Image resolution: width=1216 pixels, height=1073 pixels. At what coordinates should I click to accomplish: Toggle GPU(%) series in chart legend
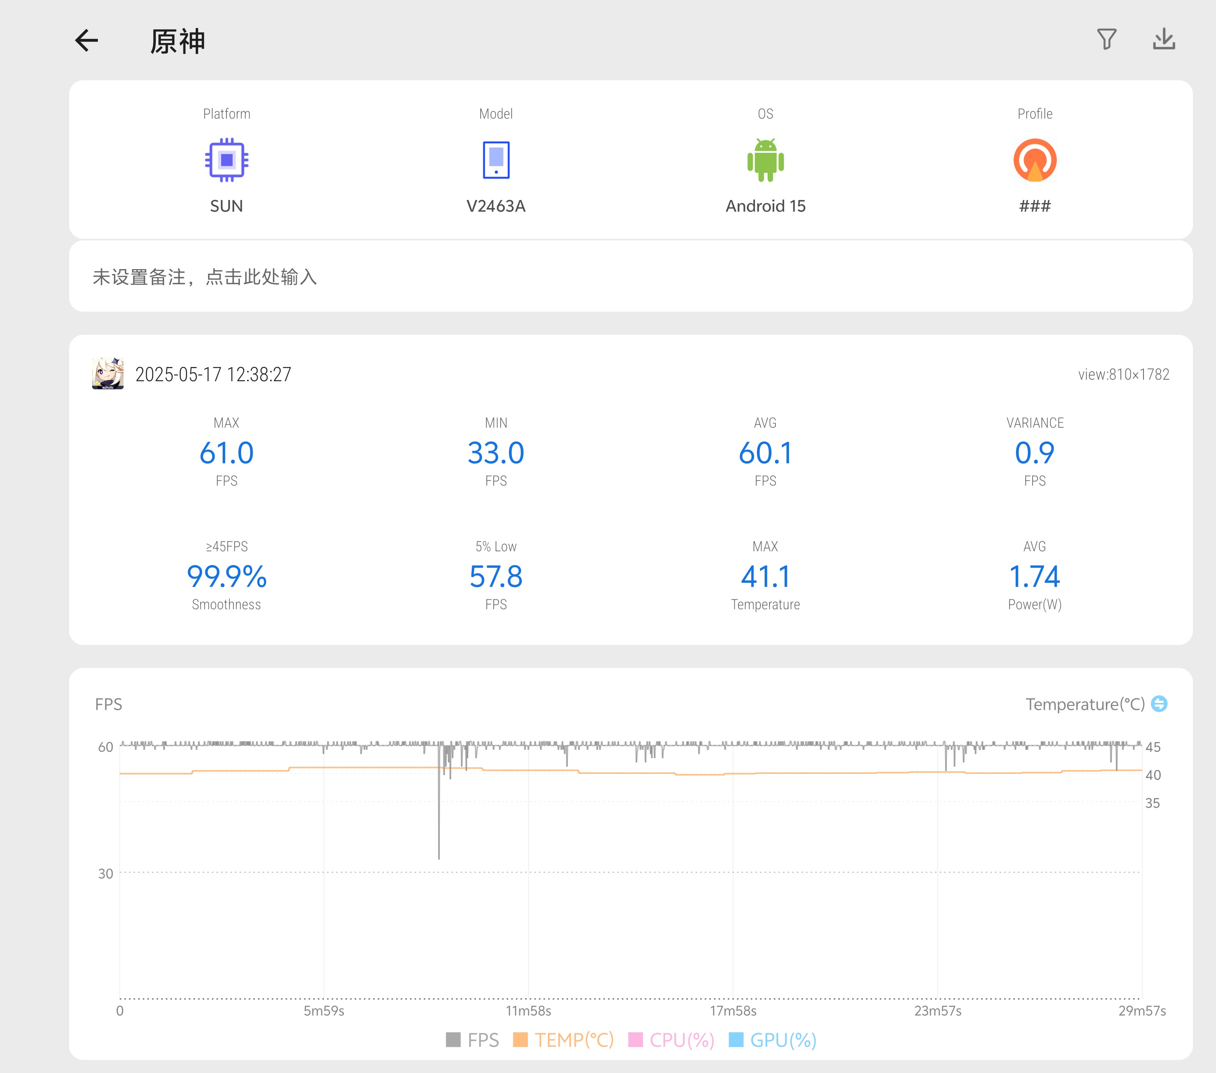click(x=773, y=1040)
